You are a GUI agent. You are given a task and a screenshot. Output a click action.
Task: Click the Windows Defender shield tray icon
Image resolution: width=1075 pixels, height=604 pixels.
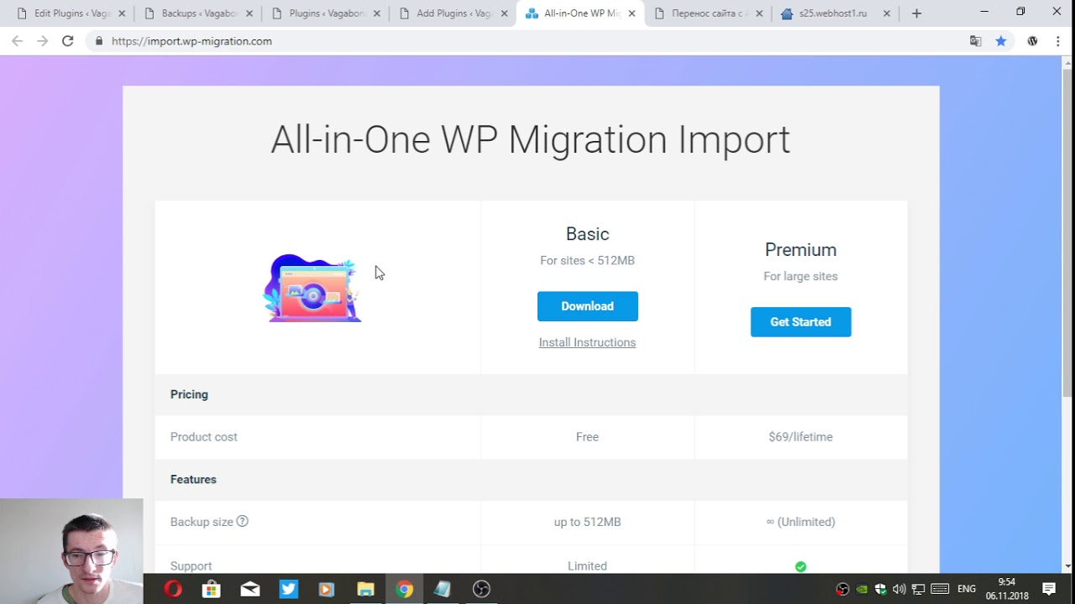coord(880,589)
